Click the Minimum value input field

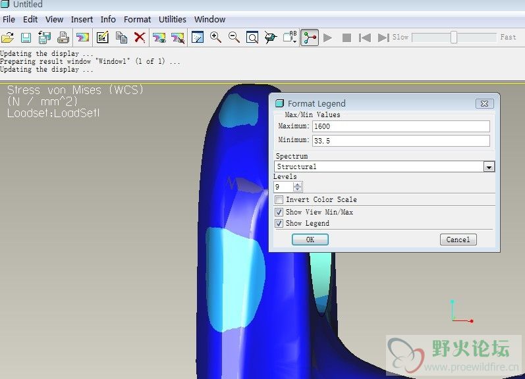tap(401, 141)
